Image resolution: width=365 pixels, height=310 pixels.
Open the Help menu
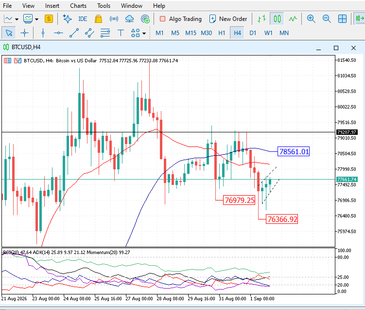(x=159, y=5)
